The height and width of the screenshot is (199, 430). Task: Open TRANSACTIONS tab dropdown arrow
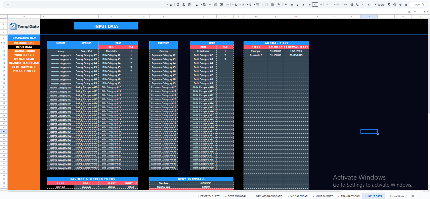(x=339, y=196)
